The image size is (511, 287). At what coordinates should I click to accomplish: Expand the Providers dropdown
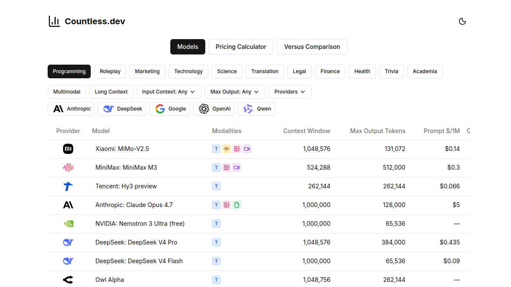tap(290, 92)
